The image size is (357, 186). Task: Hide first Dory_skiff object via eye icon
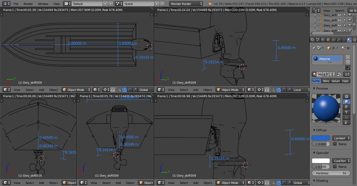339,15
